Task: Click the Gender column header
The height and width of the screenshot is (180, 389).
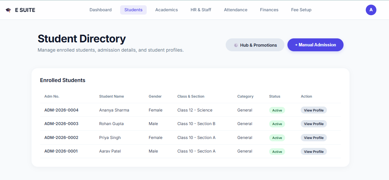Action: pos(155,96)
